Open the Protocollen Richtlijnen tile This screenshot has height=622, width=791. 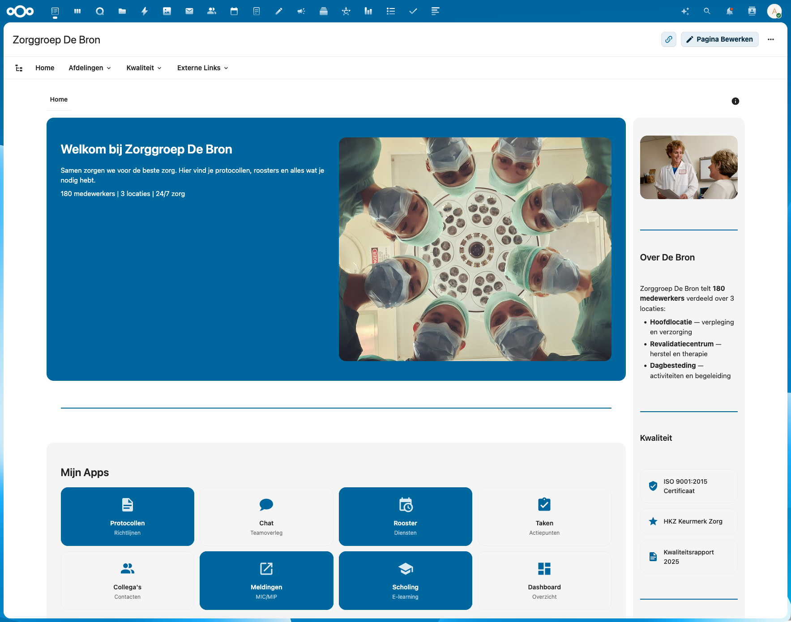[x=128, y=516]
